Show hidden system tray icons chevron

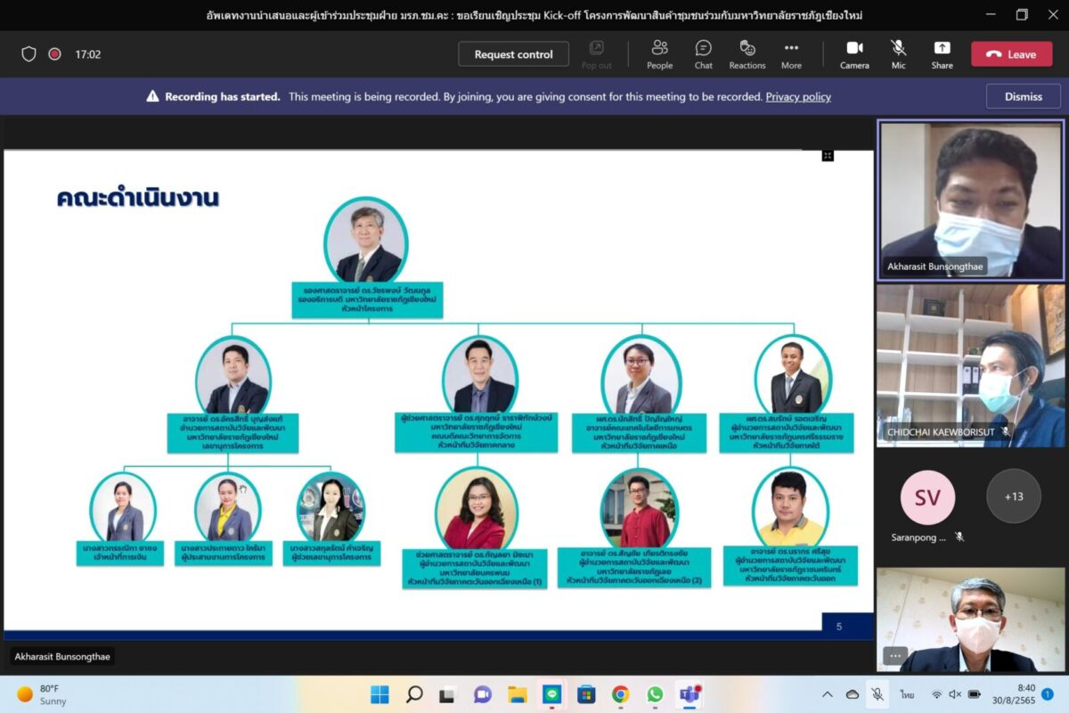coord(828,694)
